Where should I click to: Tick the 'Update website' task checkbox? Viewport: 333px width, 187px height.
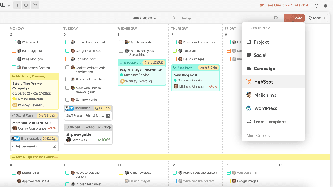(121, 42)
